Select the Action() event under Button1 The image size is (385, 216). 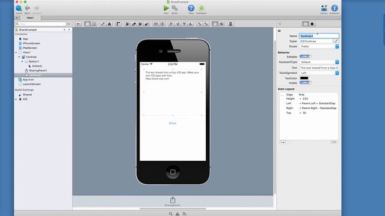[x=37, y=66]
